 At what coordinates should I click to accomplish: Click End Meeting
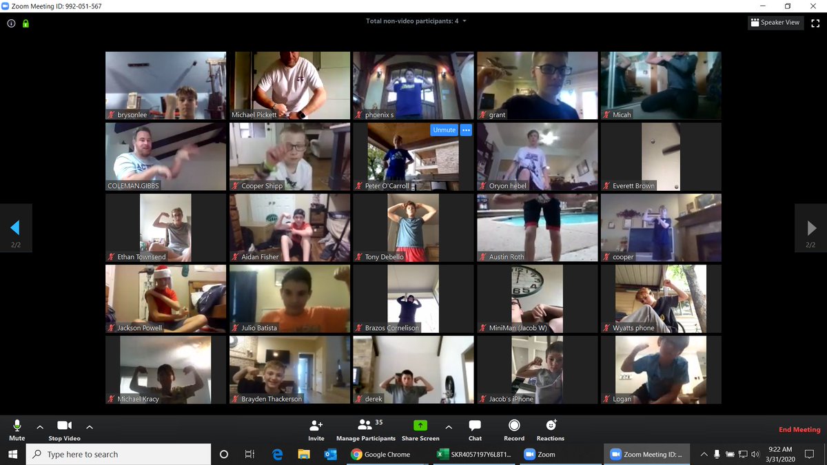(799, 430)
